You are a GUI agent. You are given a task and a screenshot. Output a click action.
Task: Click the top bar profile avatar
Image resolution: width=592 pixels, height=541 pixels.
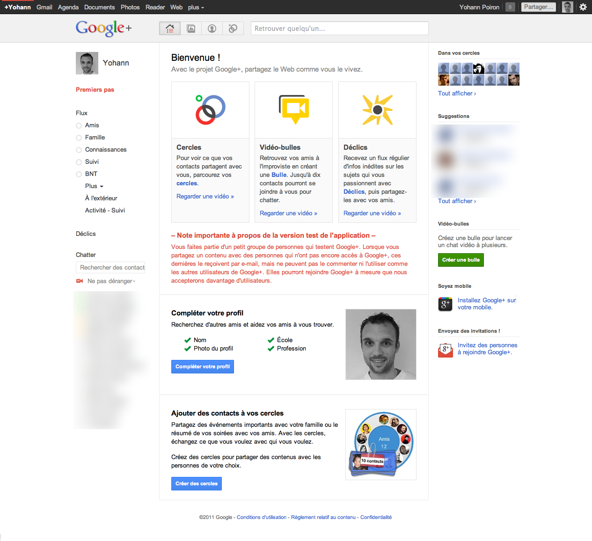(568, 7)
